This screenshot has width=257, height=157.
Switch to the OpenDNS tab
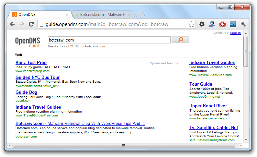[40, 15]
